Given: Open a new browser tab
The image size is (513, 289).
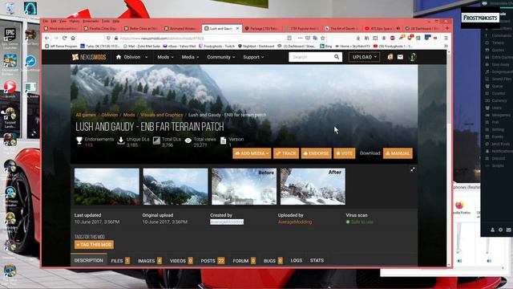Looking at the screenshot, I should pos(447,29).
